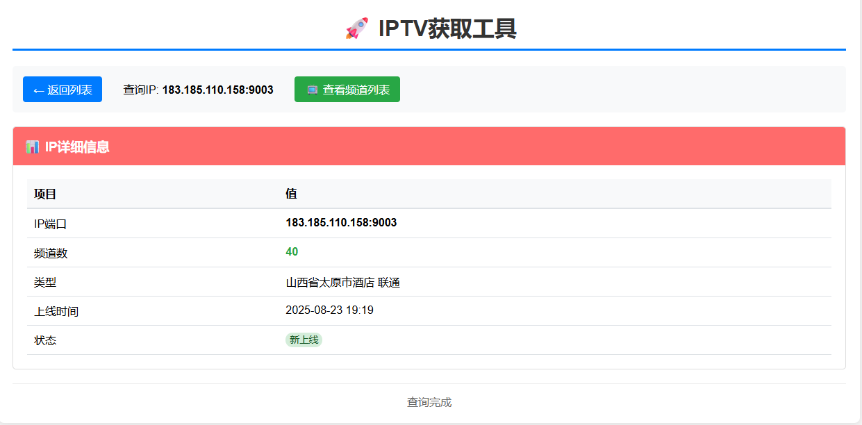Screen dimensions: 862x425
Task: Click the 查询IP address in the toolbar
Action: pos(217,90)
